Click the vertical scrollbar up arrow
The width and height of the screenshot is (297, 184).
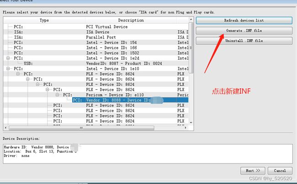point(191,20)
